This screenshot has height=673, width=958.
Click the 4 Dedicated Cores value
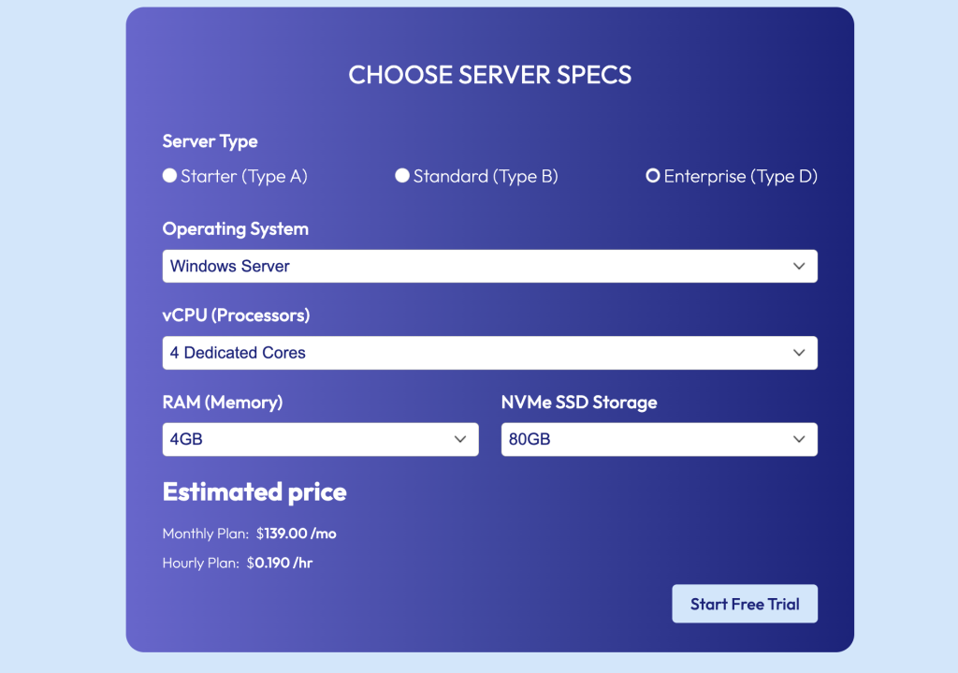coord(236,353)
